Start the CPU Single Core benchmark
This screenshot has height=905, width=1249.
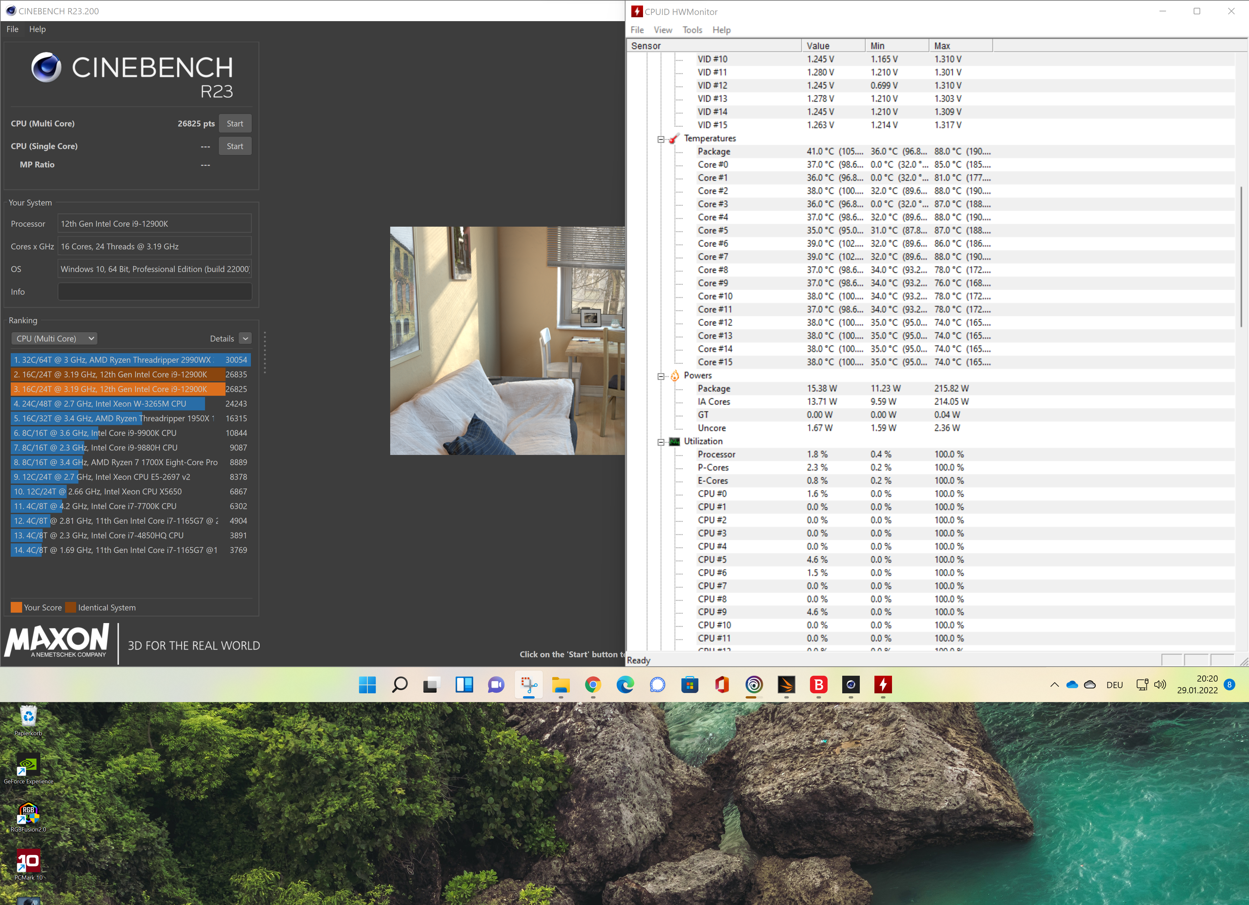point(235,146)
